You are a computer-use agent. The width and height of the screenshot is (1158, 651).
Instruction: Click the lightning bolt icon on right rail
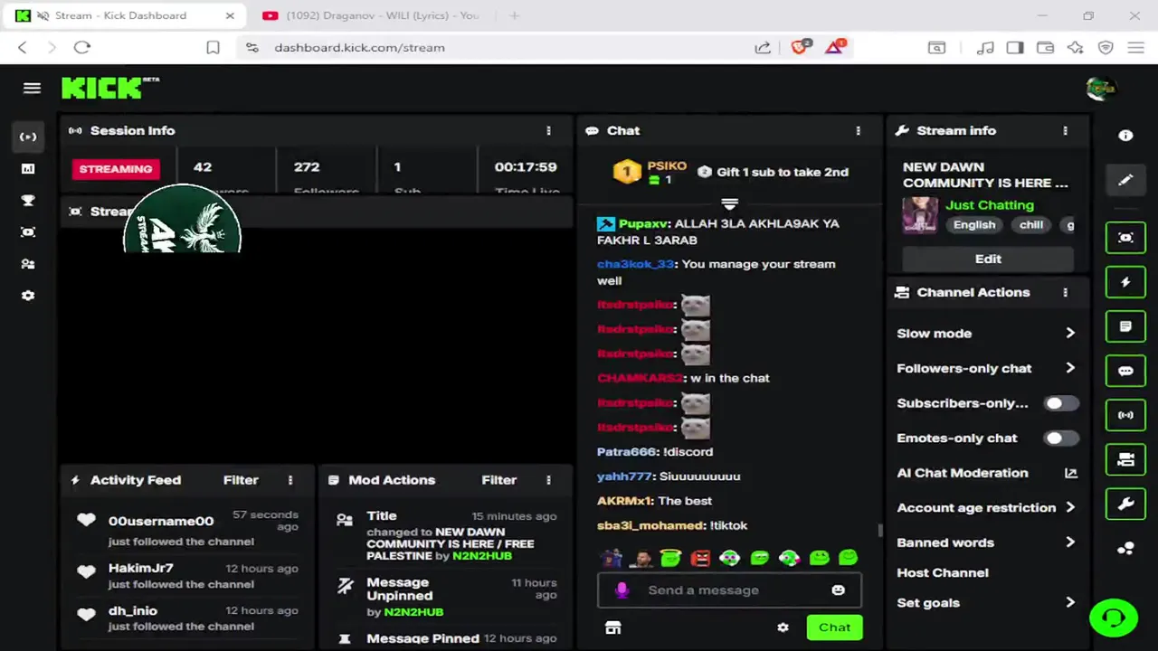1125,282
